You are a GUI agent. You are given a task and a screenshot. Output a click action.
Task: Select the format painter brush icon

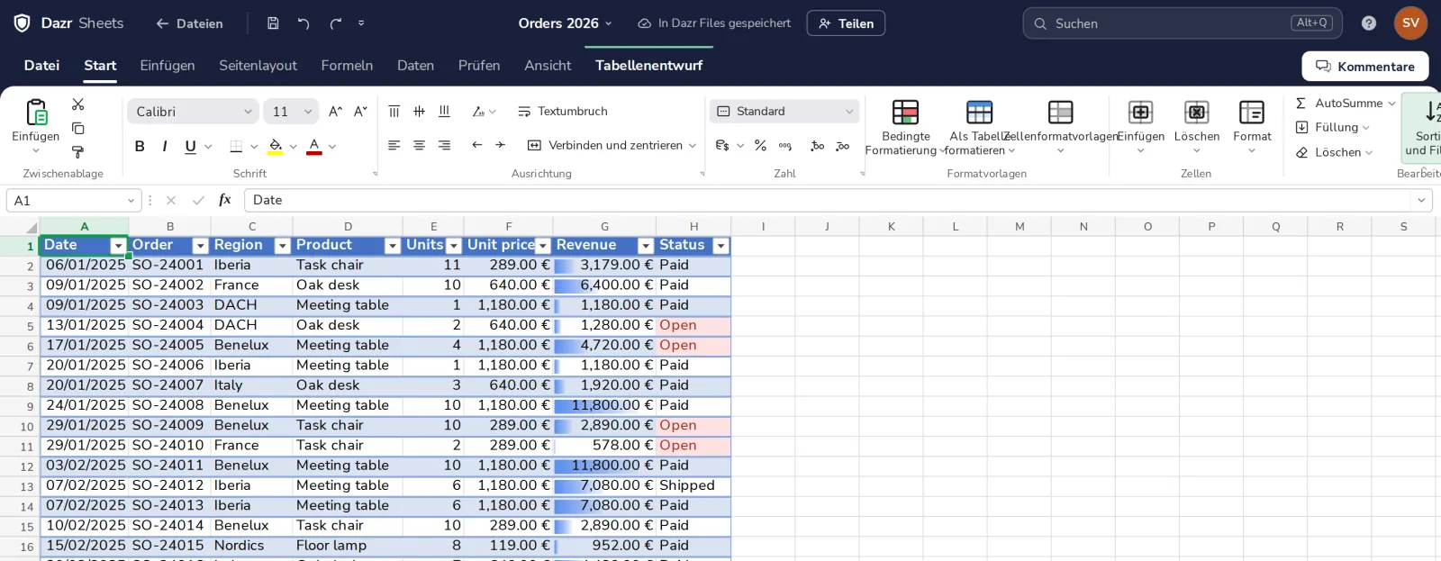[78, 152]
